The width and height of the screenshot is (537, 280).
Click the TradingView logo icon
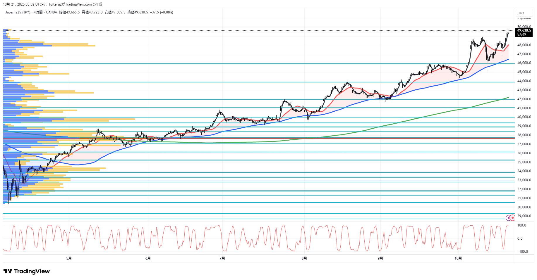click(8, 271)
